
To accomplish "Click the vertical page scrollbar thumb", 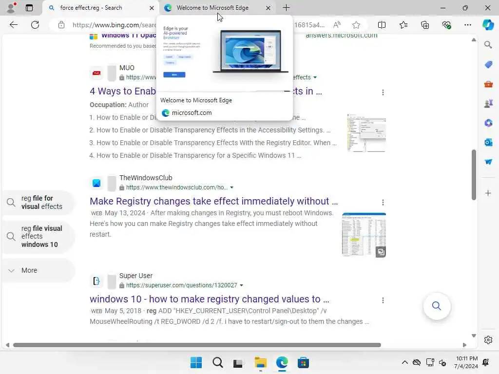I will point(474,175).
